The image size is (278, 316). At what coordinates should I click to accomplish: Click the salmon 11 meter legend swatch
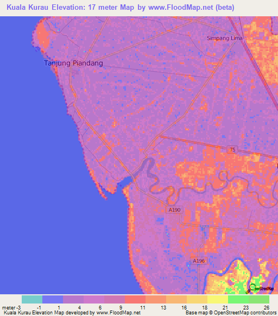156,300
